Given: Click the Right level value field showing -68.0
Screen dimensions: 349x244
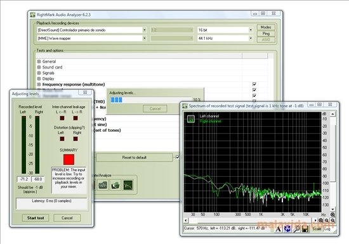Looking at the screenshot, I should click(x=38, y=179).
